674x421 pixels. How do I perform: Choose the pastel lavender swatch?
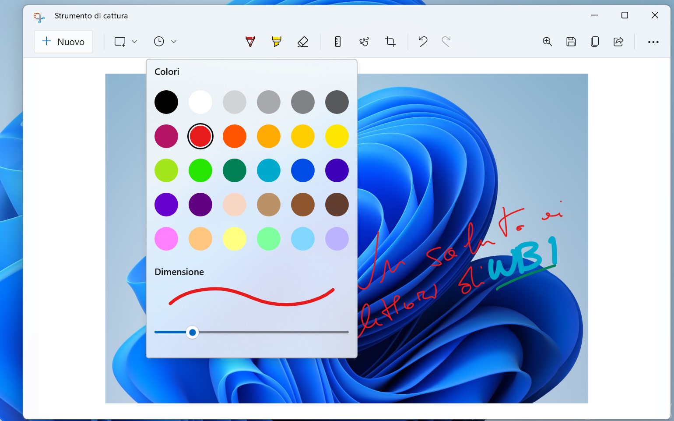(337, 239)
